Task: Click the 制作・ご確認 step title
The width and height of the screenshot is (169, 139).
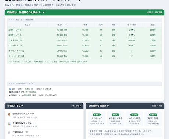Action: 134,119
